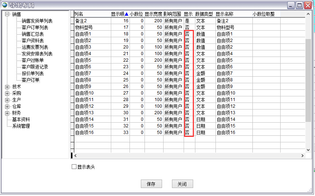Click the 显示宽度 cell for 自由项5
Image resolution: width=315 pixels, height=196 pixels.
(154, 60)
